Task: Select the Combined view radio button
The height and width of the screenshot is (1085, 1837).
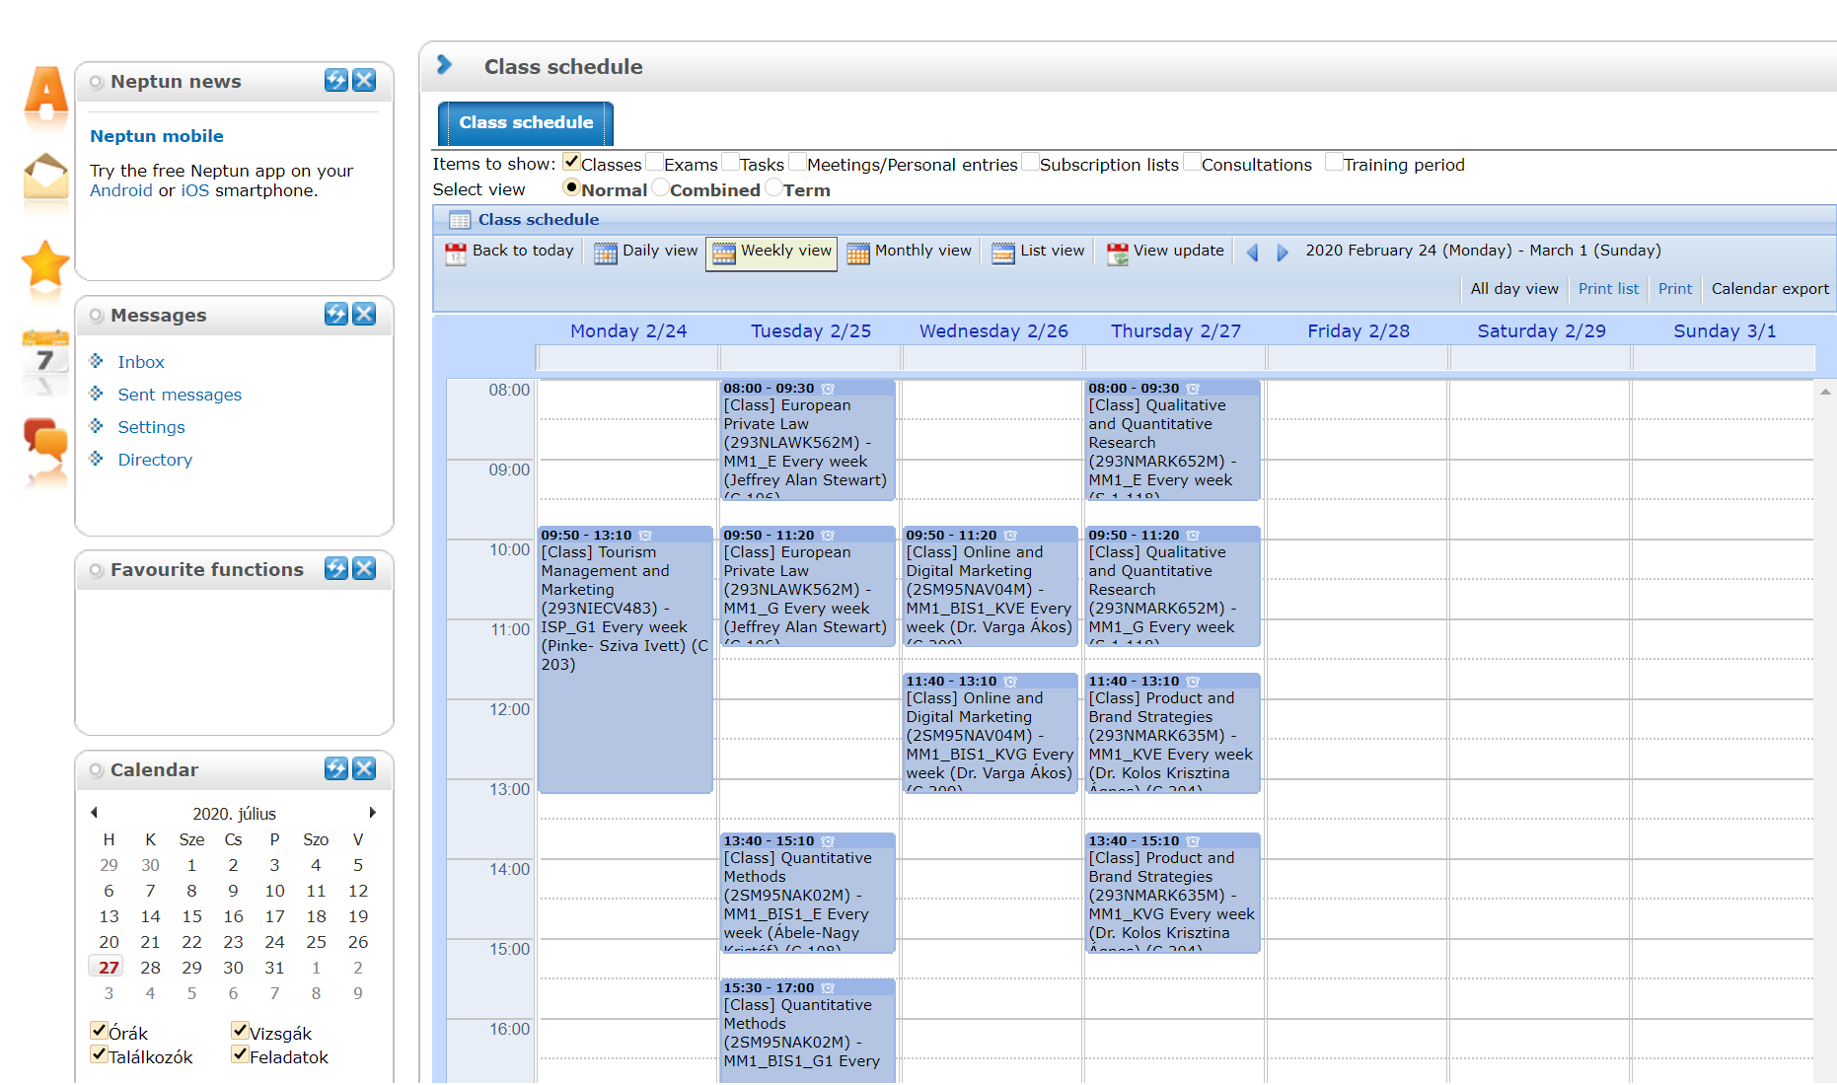Action: click(x=660, y=187)
